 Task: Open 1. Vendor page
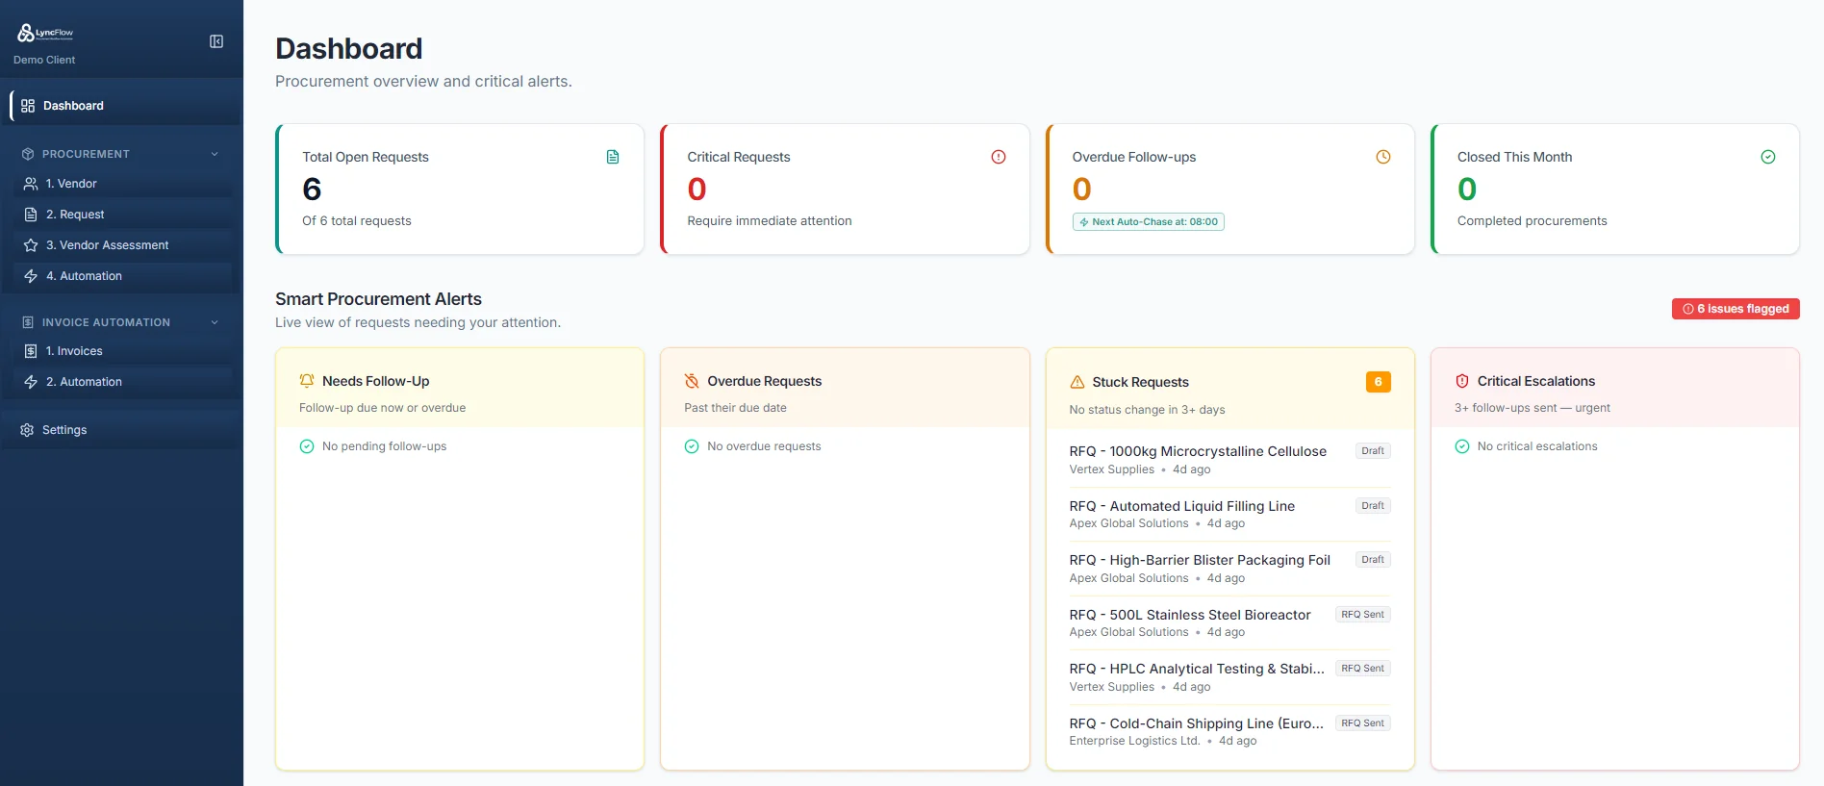coord(124,184)
